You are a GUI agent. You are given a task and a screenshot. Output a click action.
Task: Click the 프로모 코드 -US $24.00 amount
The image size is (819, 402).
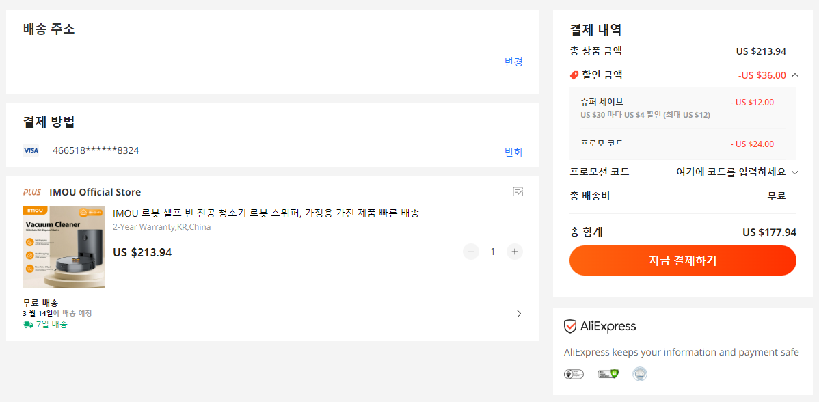pyautogui.click(x=752, y=144)
